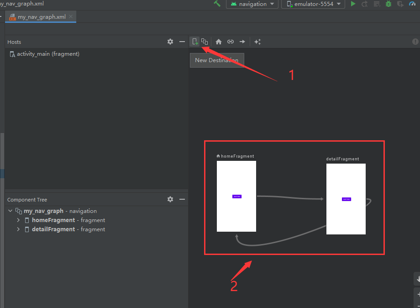
Task: Click the Hosts panel title
Action: click(x=14, y=42)
